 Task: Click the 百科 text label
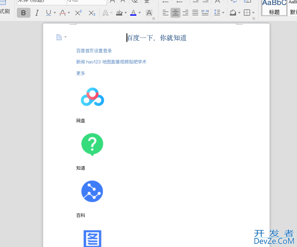tap(81, 215)
